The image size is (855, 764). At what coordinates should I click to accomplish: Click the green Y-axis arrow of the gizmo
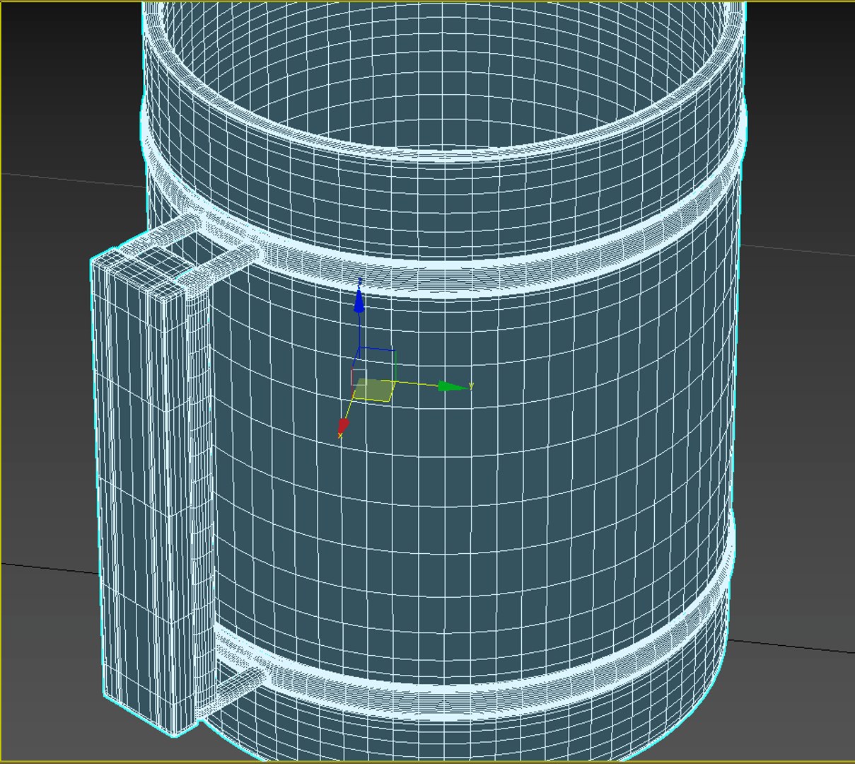pyautogui.click(x=452, y=386)
